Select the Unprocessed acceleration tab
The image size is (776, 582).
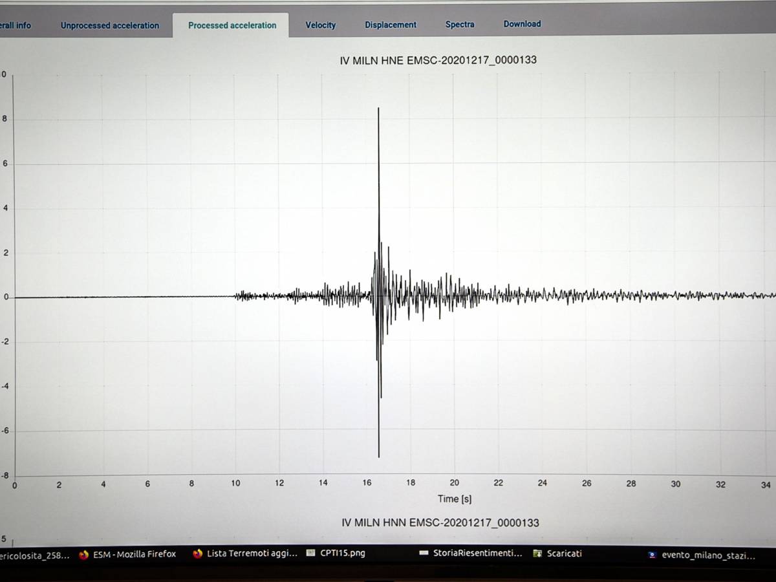[x=109, y=25]
